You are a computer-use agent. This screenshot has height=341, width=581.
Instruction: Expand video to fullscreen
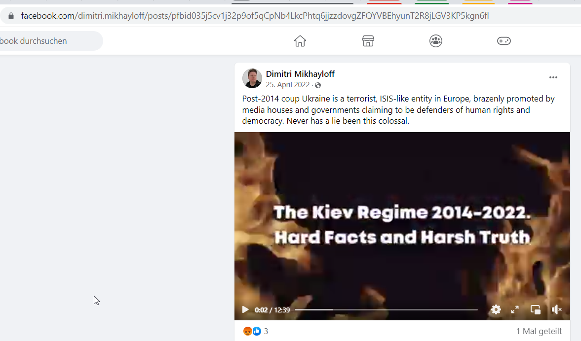515,309
